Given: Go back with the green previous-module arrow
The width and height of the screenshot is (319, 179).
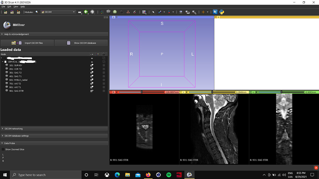Looking at the screenshot, I should tap(86, 12).
